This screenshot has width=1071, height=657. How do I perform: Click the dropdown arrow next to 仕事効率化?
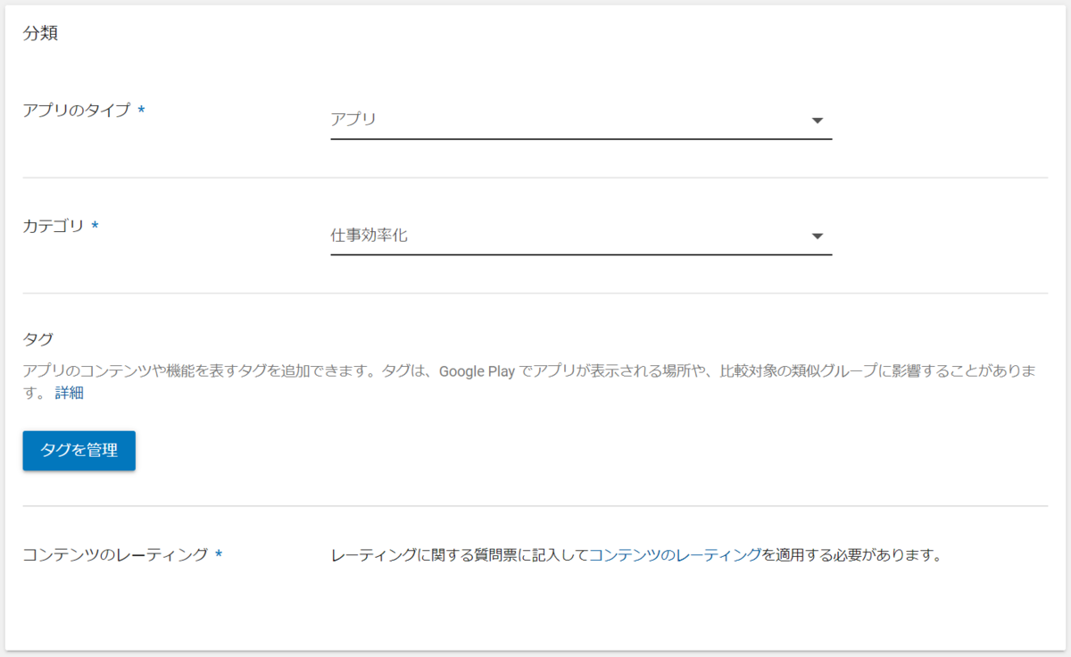(817, 236)
